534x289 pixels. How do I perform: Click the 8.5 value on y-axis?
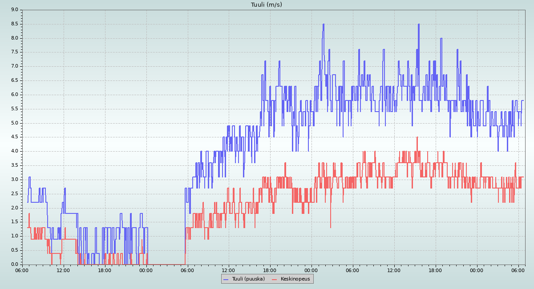pyautogui.click(x=14, y=24)
